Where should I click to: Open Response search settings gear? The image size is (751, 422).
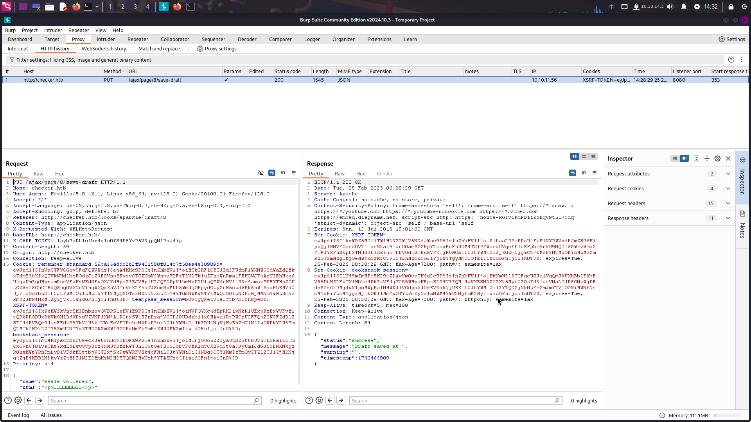pos(319,400)
